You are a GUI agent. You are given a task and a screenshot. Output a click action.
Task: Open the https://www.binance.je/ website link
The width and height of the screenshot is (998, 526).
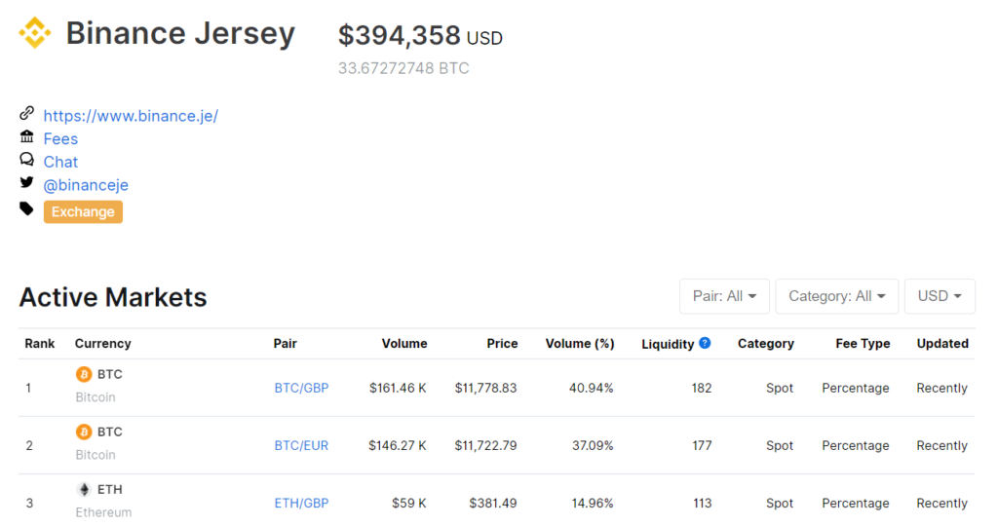(131, 116)
